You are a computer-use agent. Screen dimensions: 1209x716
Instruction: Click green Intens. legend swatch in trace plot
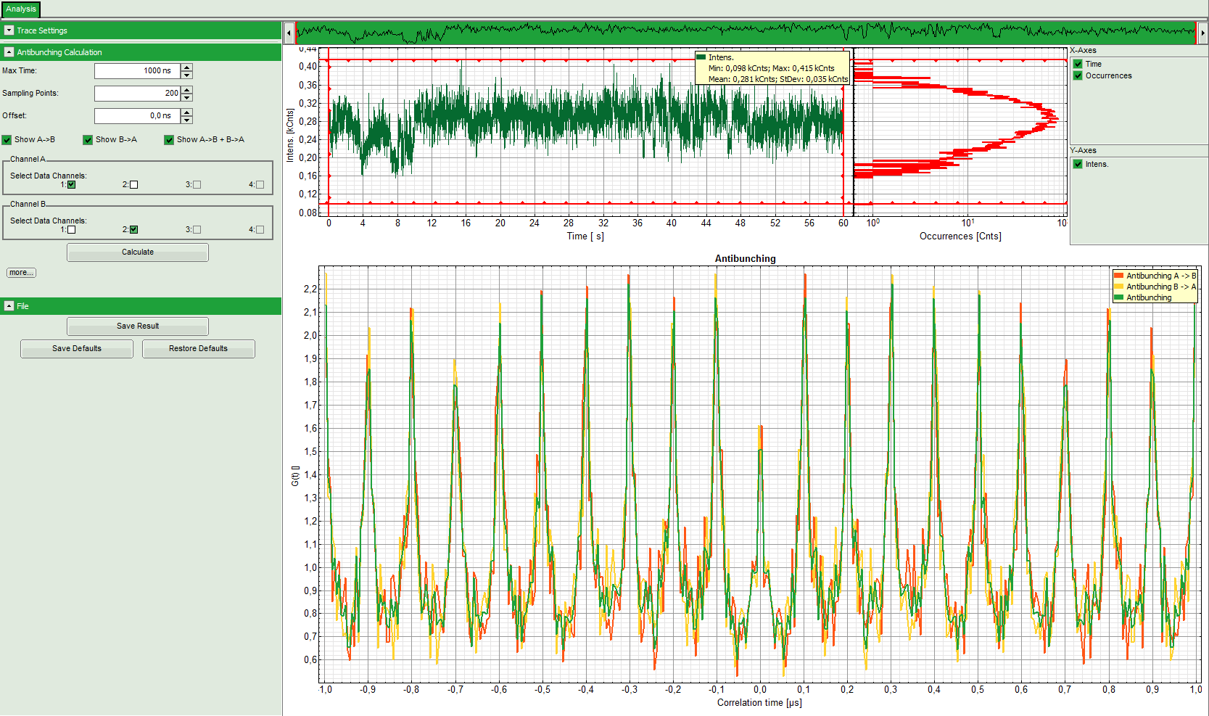pos(701,57)
